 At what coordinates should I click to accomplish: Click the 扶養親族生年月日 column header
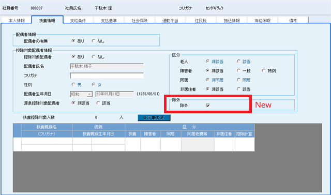(99, 134)
